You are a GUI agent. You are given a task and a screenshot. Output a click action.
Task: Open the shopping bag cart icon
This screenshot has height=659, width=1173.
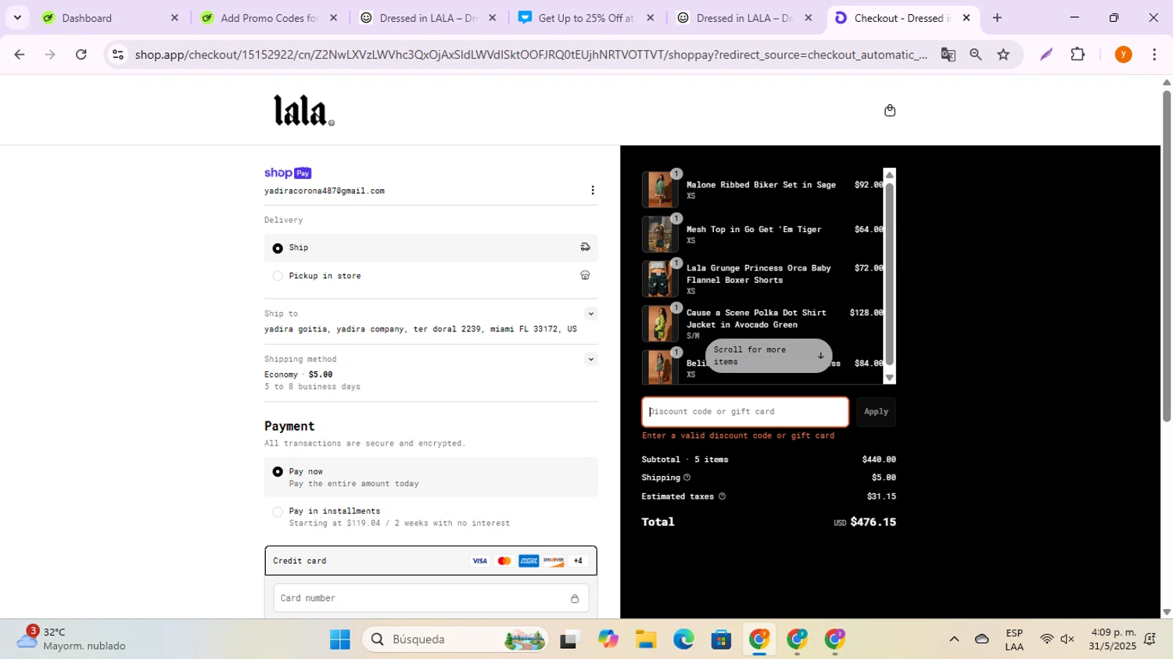[889, 110]
